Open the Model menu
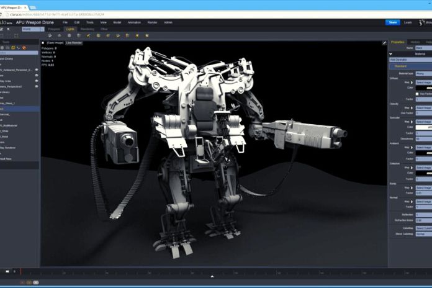The width and height of the screenshot is (432, 288). 117,22
